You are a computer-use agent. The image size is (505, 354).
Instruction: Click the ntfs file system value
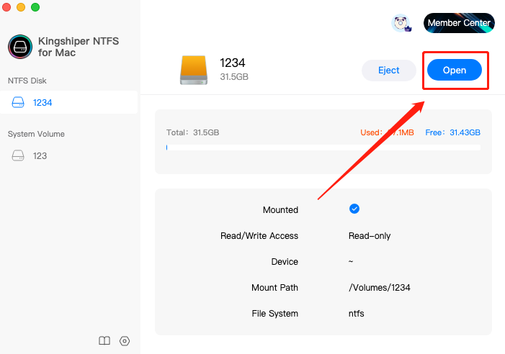356,314
